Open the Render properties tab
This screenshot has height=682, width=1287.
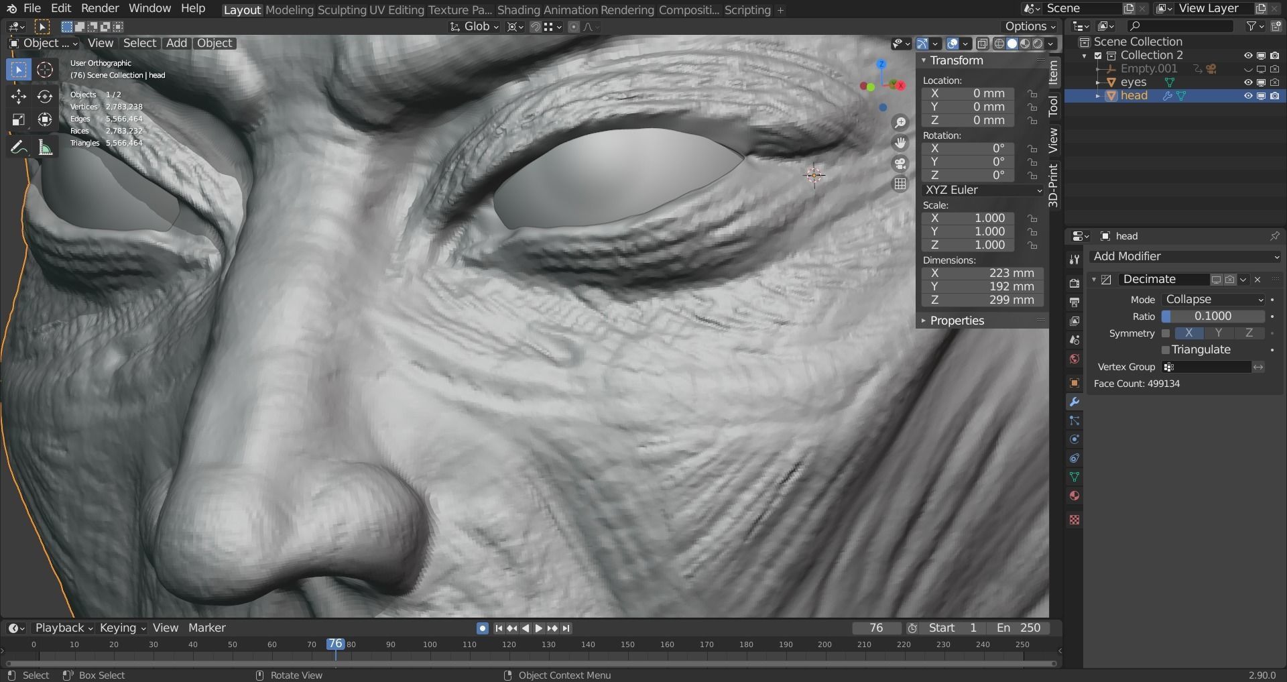1075,283
